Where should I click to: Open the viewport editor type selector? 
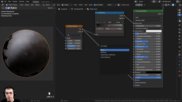(x=3, y=5)
